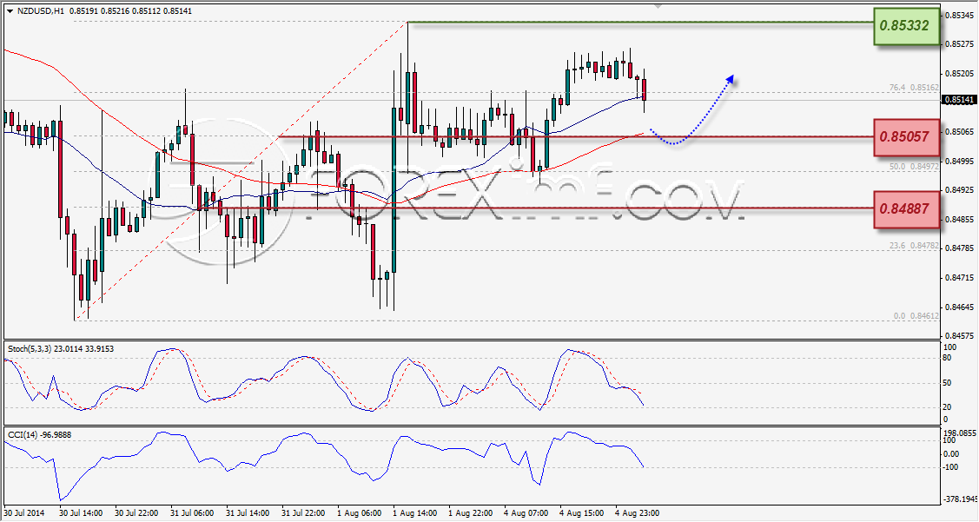979x522 pixels.
Task: Click the -100 level on the CCI scale
Action: pos(950,467)
